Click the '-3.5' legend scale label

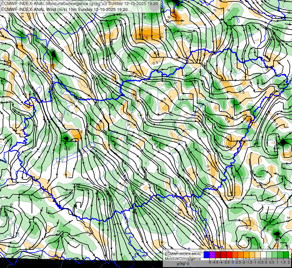pyautogui.click(x=226, y=262)
